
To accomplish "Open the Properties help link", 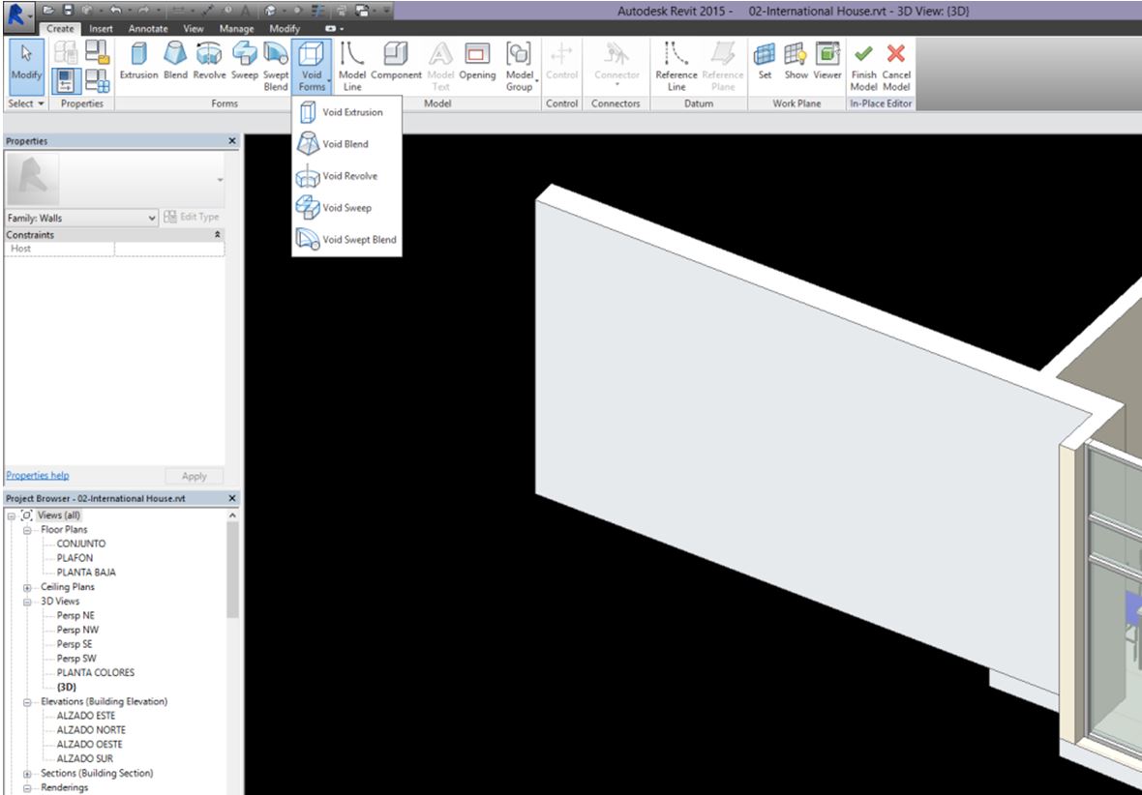I will (x=37, y=476).
